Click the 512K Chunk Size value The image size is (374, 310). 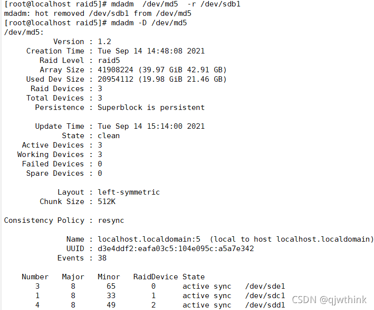pyautogui.click(x=106, y=202)
